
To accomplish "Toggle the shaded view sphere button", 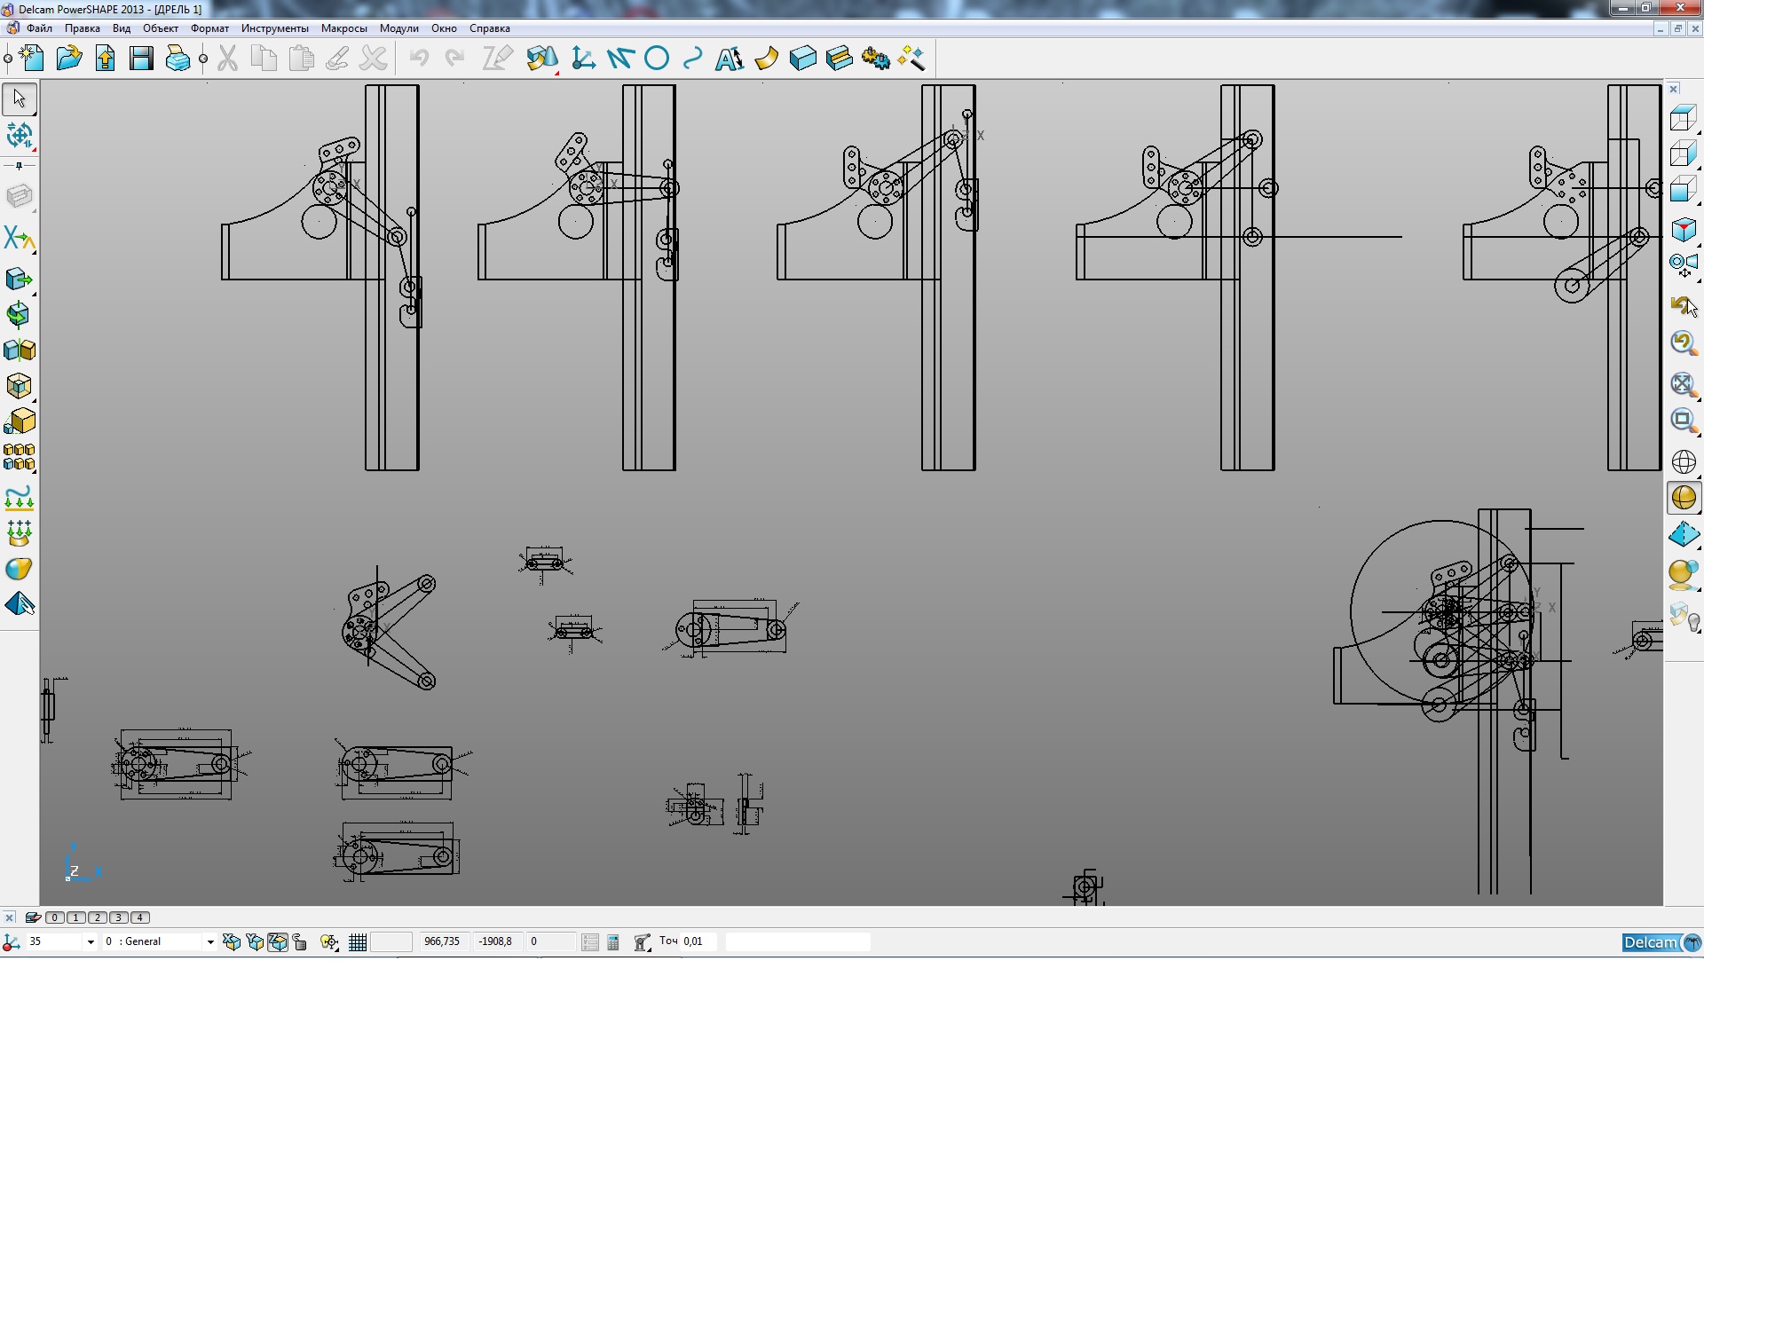I will click(1683, 498).
